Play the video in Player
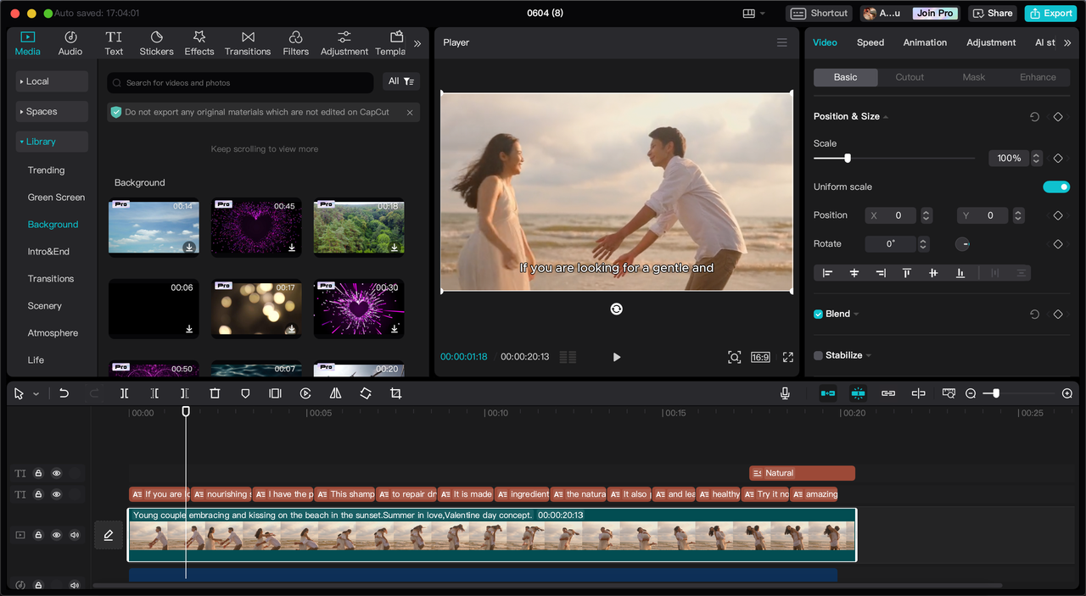This screenshot has height=596, width=1086. point(617,357)
